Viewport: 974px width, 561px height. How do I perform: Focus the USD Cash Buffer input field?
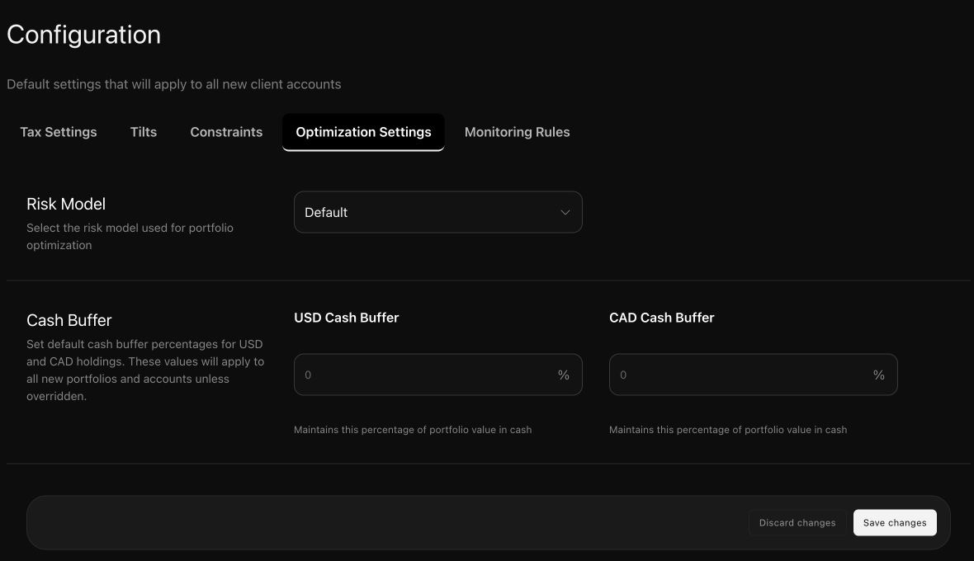tap(438, 375)
